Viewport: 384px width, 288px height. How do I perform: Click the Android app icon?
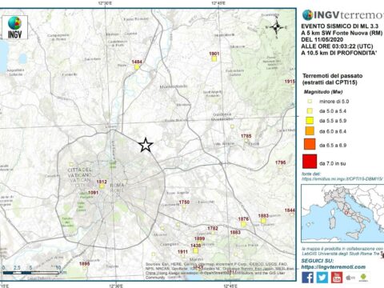(363, 278)
